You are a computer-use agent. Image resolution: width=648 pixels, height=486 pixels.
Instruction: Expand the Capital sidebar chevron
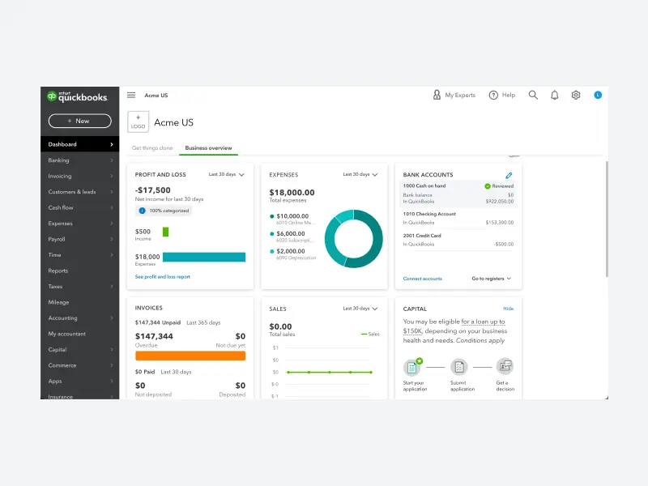click(x=112, y=350)
